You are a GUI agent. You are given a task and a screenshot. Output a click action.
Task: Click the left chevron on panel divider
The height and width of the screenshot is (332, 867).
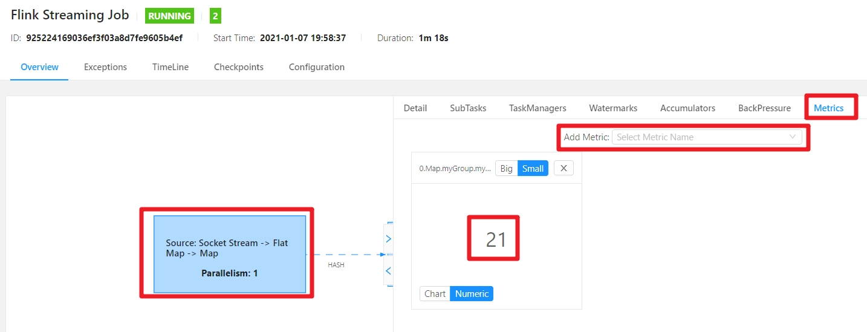pos(388,271)
